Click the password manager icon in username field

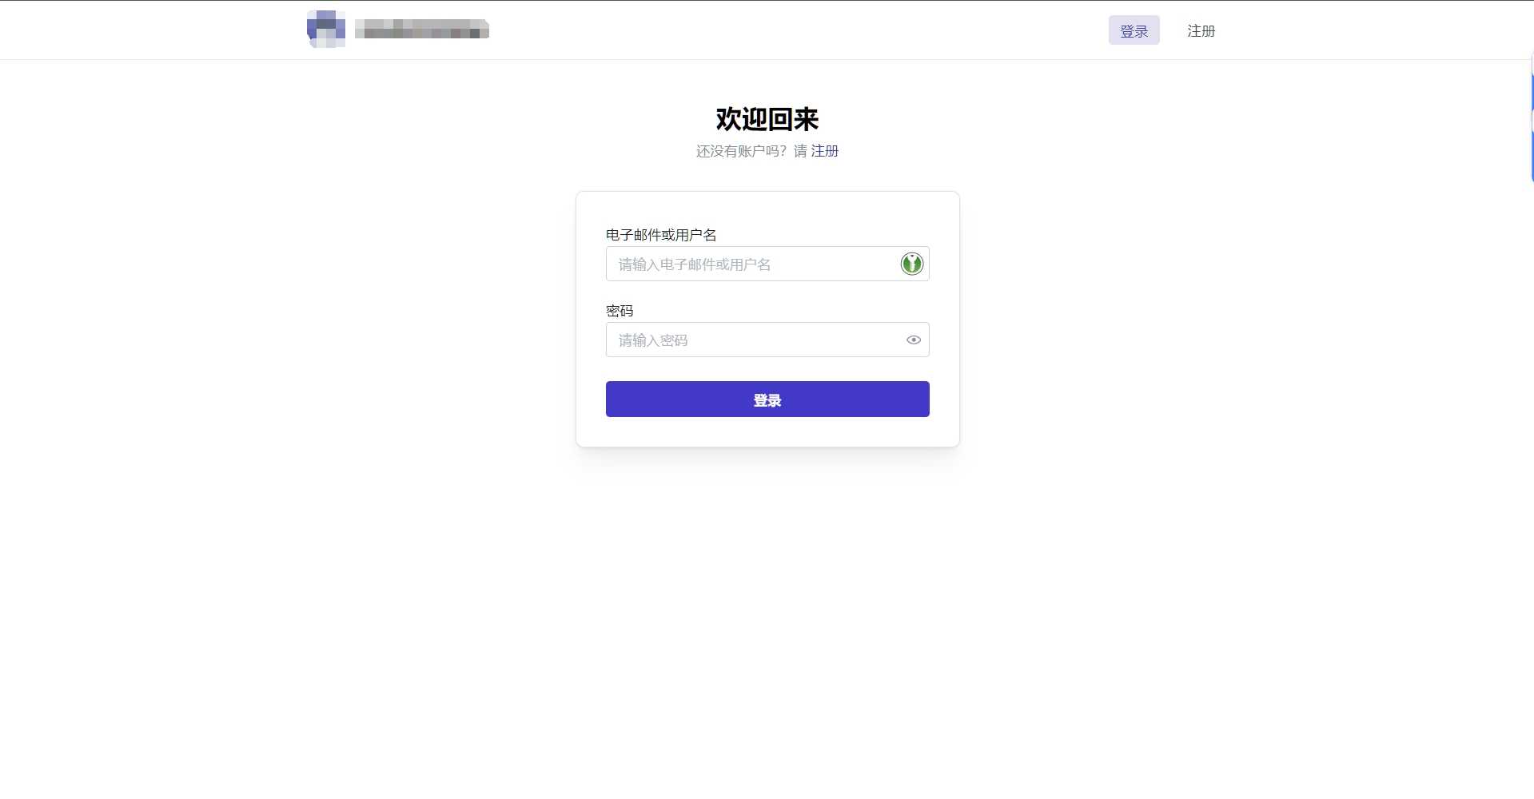tap(912, 264)
